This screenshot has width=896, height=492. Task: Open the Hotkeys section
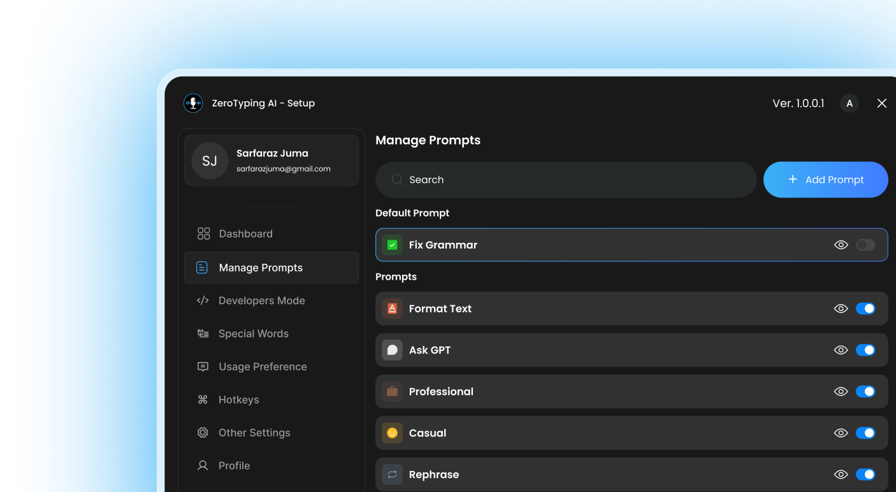click(271, 400)
